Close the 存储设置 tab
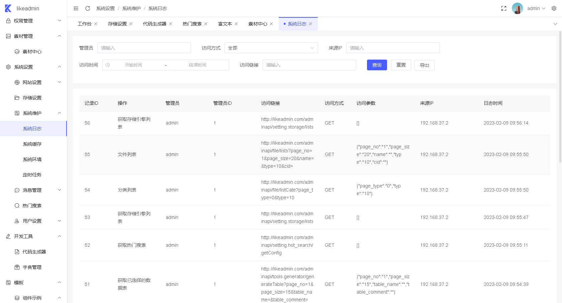 point(131,24)
